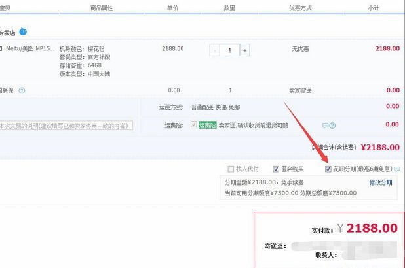Click 存储容量: 64GB attribute text
The image size is (405, 268).
click(x=81, y=65)
